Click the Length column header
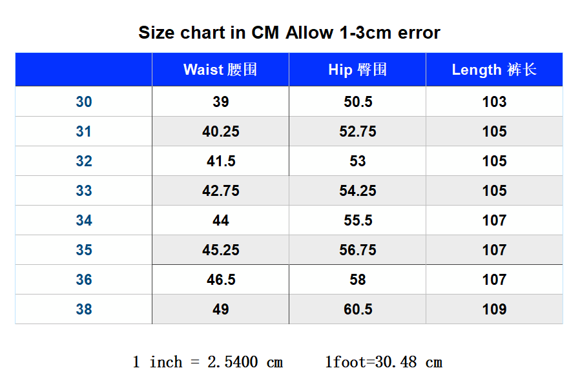This screenshot has width=580, height=377. pos(494,70)
